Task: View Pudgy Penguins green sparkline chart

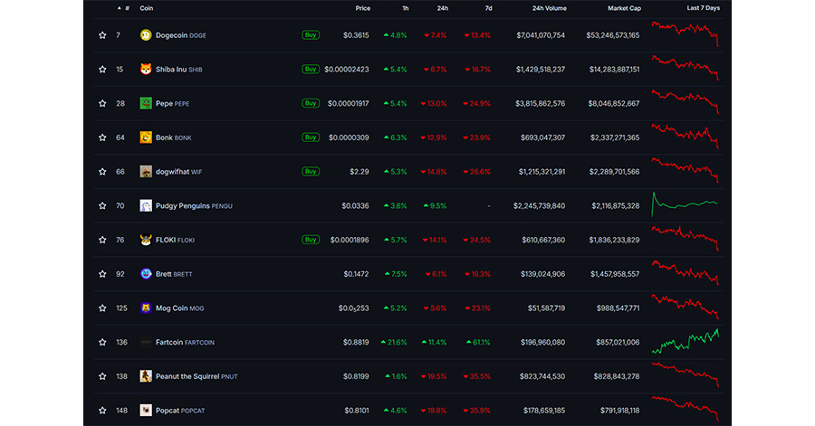Action: pos(686,204)
